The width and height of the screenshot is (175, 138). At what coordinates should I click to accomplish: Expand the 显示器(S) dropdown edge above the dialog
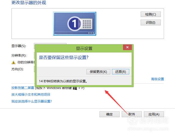50,44
